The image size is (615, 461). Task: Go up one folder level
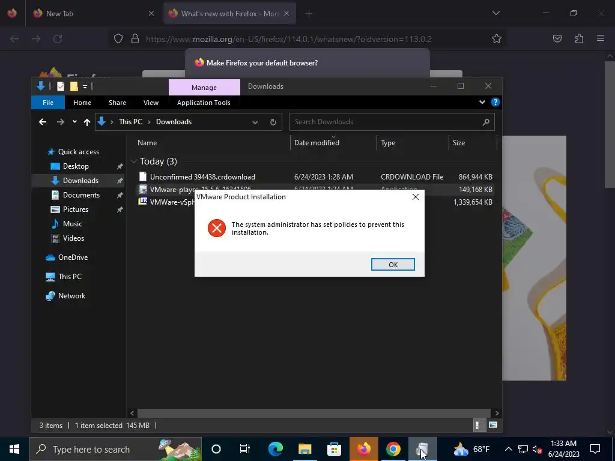point(87,122)
